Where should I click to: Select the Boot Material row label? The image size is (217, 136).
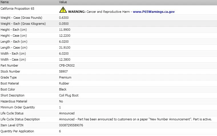click(10, 83)
